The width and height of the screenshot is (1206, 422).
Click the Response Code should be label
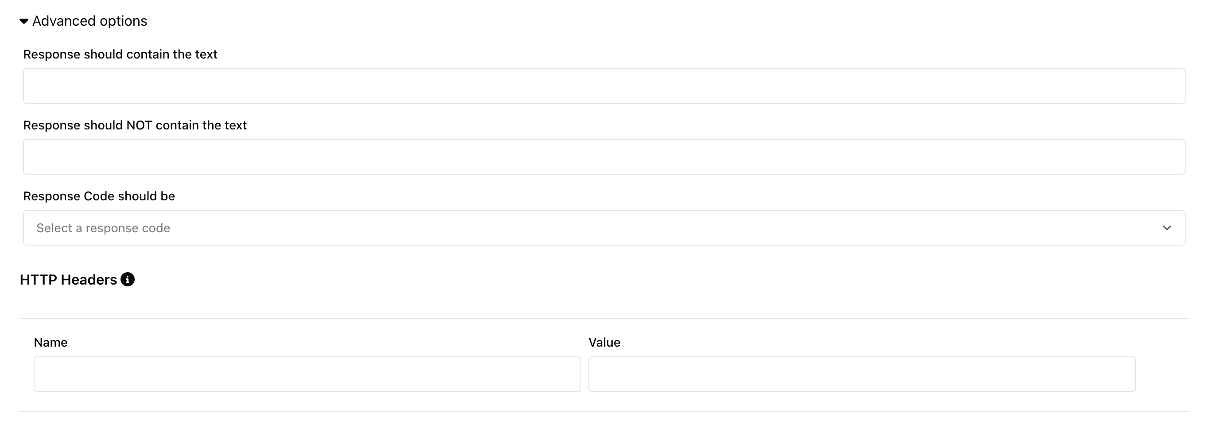(x=99, y=196)
